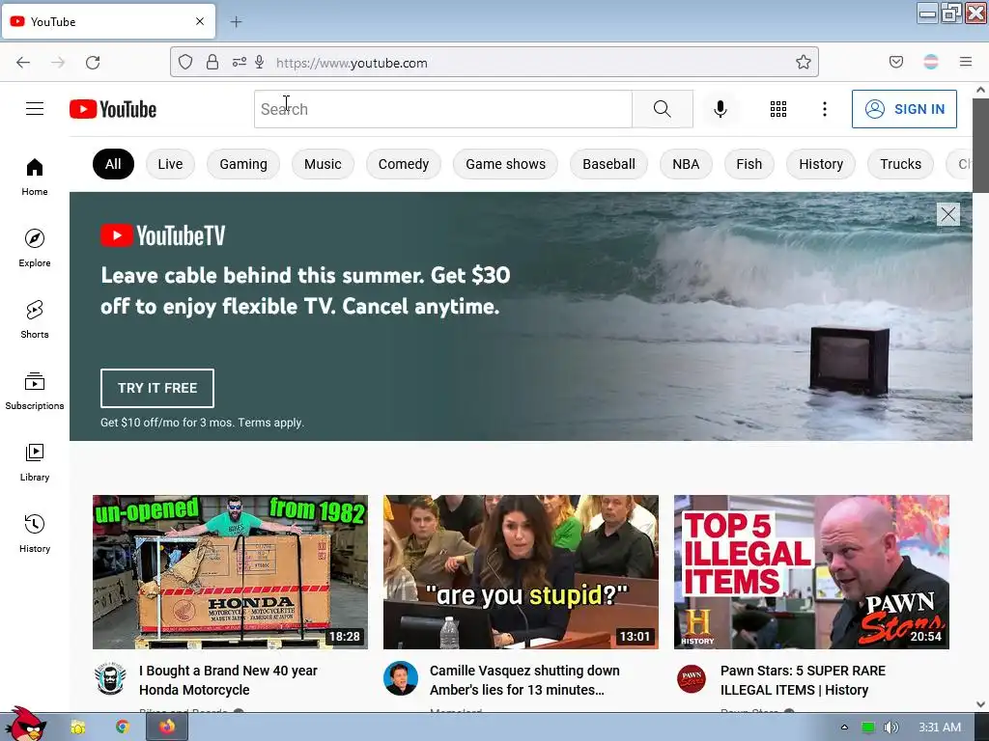Viewport: 989px width, 741px height.
Task: Open Library in the sidebar
Action: click(35, 462)
